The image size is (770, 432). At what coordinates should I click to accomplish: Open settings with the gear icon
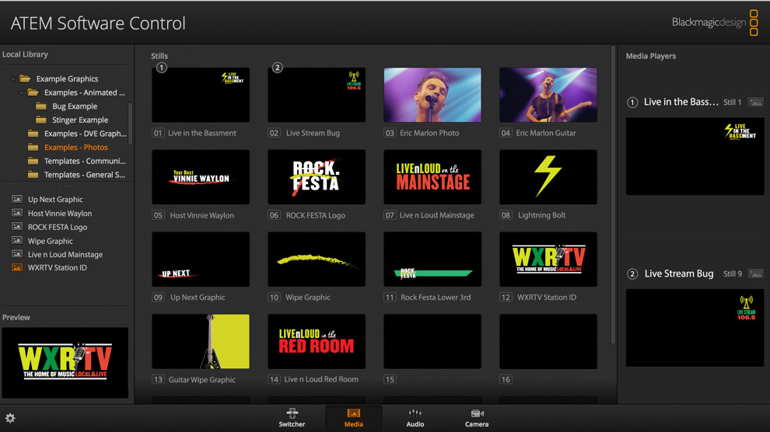tap(10, 418)
